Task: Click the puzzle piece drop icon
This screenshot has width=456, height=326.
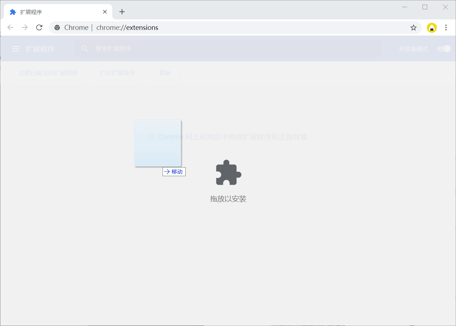Action: click(229, 172)
